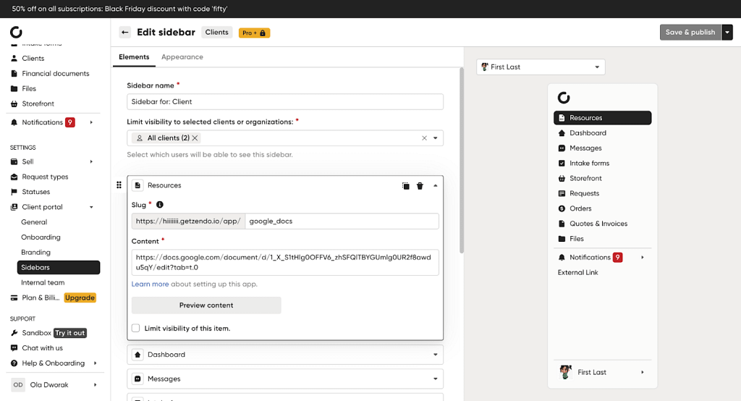This screenshot has width=741, height=401.
Task: Open the visibility clients dropdown arrow
Action: (435, 138)
